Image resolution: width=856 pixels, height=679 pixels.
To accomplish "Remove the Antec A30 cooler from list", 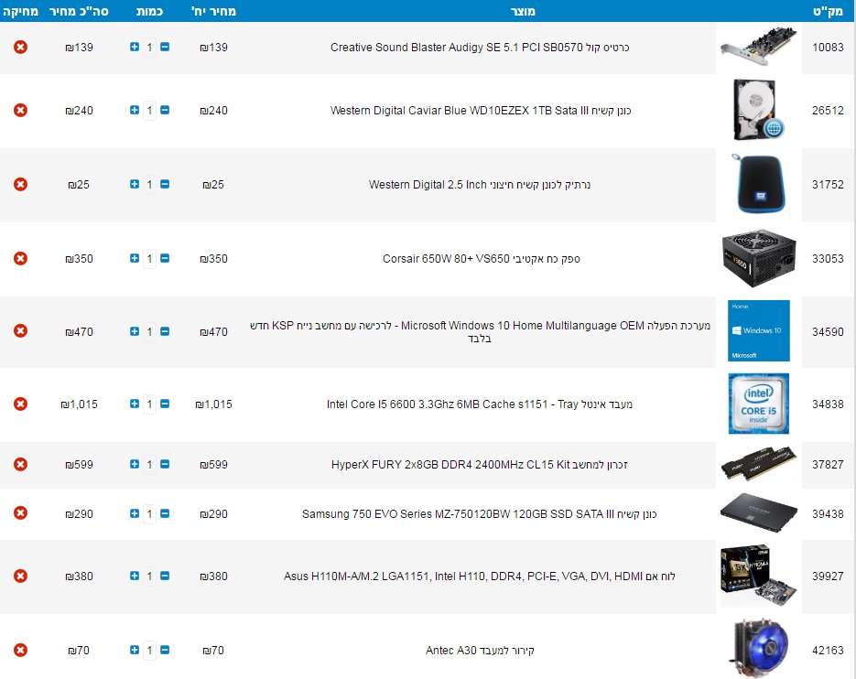I will 20,651.
